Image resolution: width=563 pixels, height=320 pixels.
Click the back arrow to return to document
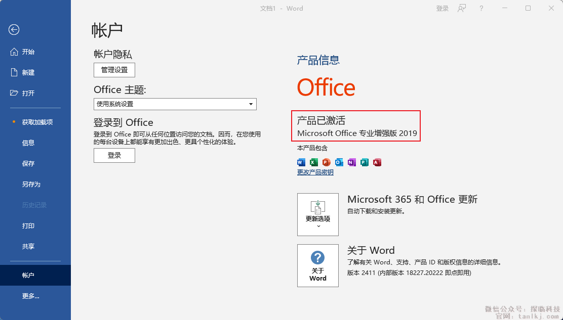[14, 30]
